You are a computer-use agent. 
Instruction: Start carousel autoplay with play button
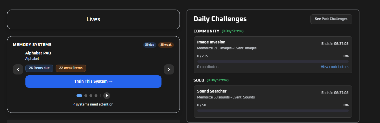(x=107, y=96)
